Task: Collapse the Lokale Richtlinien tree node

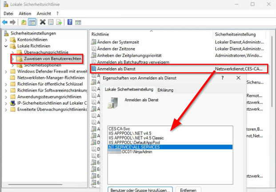Action: point(6,46)
